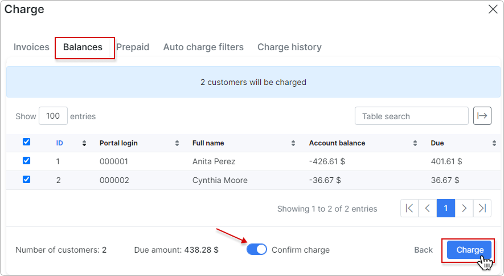Go to previous page arrow
Screen dimensions: 504x276
click(428, 208)
